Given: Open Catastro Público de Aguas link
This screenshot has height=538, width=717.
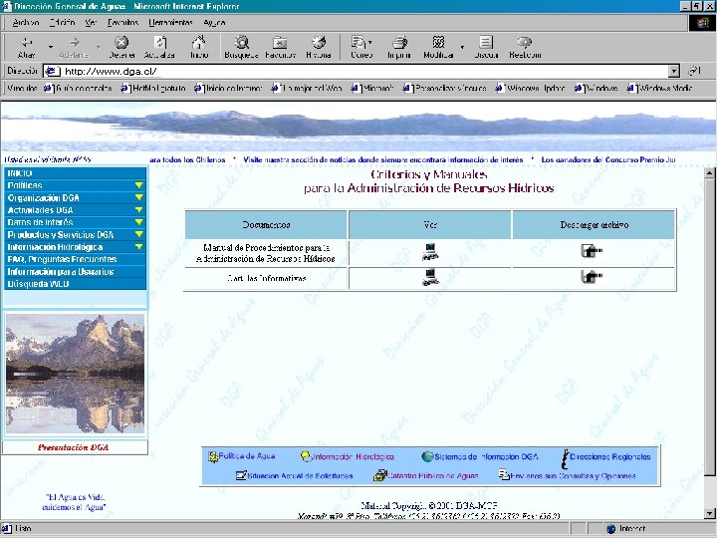Looking at the screenshot, I should [432, 476].
